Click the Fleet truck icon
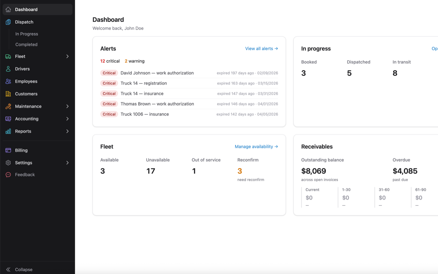The height and width of the screenshot is (274, 438). tap(8, 56)
